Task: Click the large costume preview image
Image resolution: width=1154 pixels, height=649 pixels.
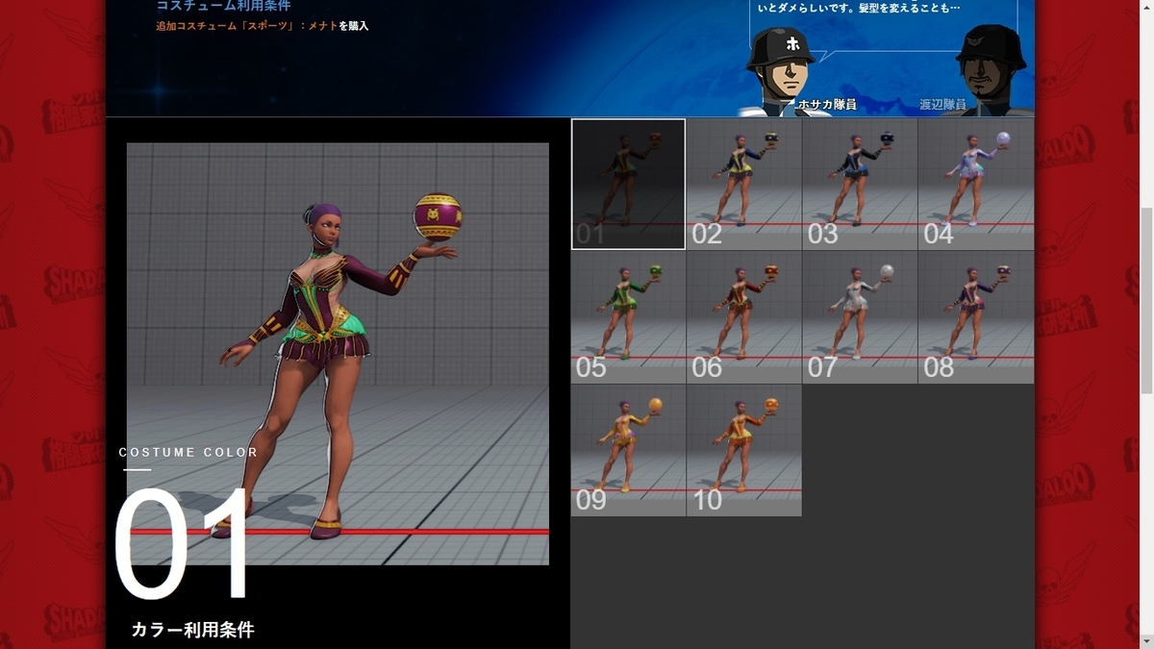Action: (338, 354)
